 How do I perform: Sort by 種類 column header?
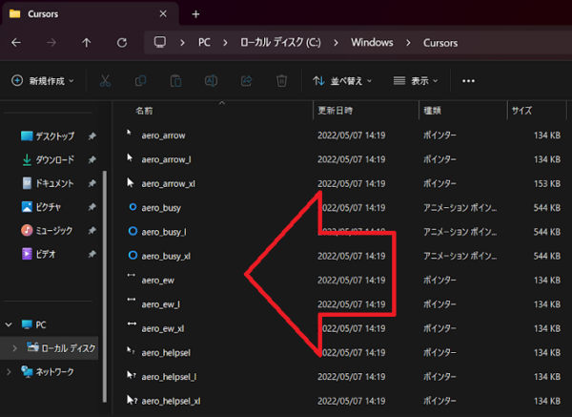click(432, 111)
